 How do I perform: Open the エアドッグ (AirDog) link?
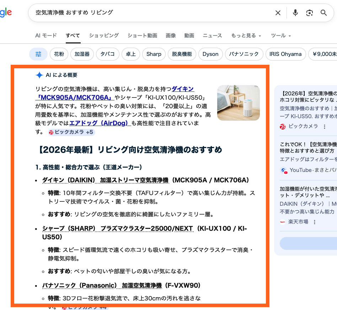98,123
